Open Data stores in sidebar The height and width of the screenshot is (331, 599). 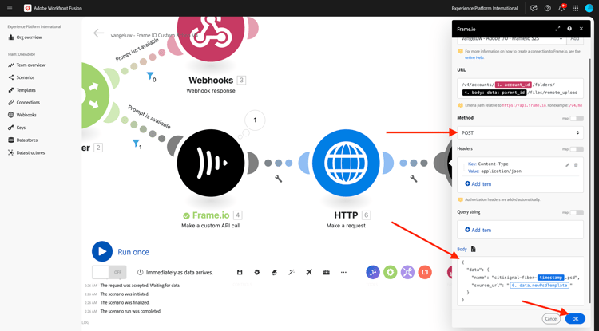point(26,140)
